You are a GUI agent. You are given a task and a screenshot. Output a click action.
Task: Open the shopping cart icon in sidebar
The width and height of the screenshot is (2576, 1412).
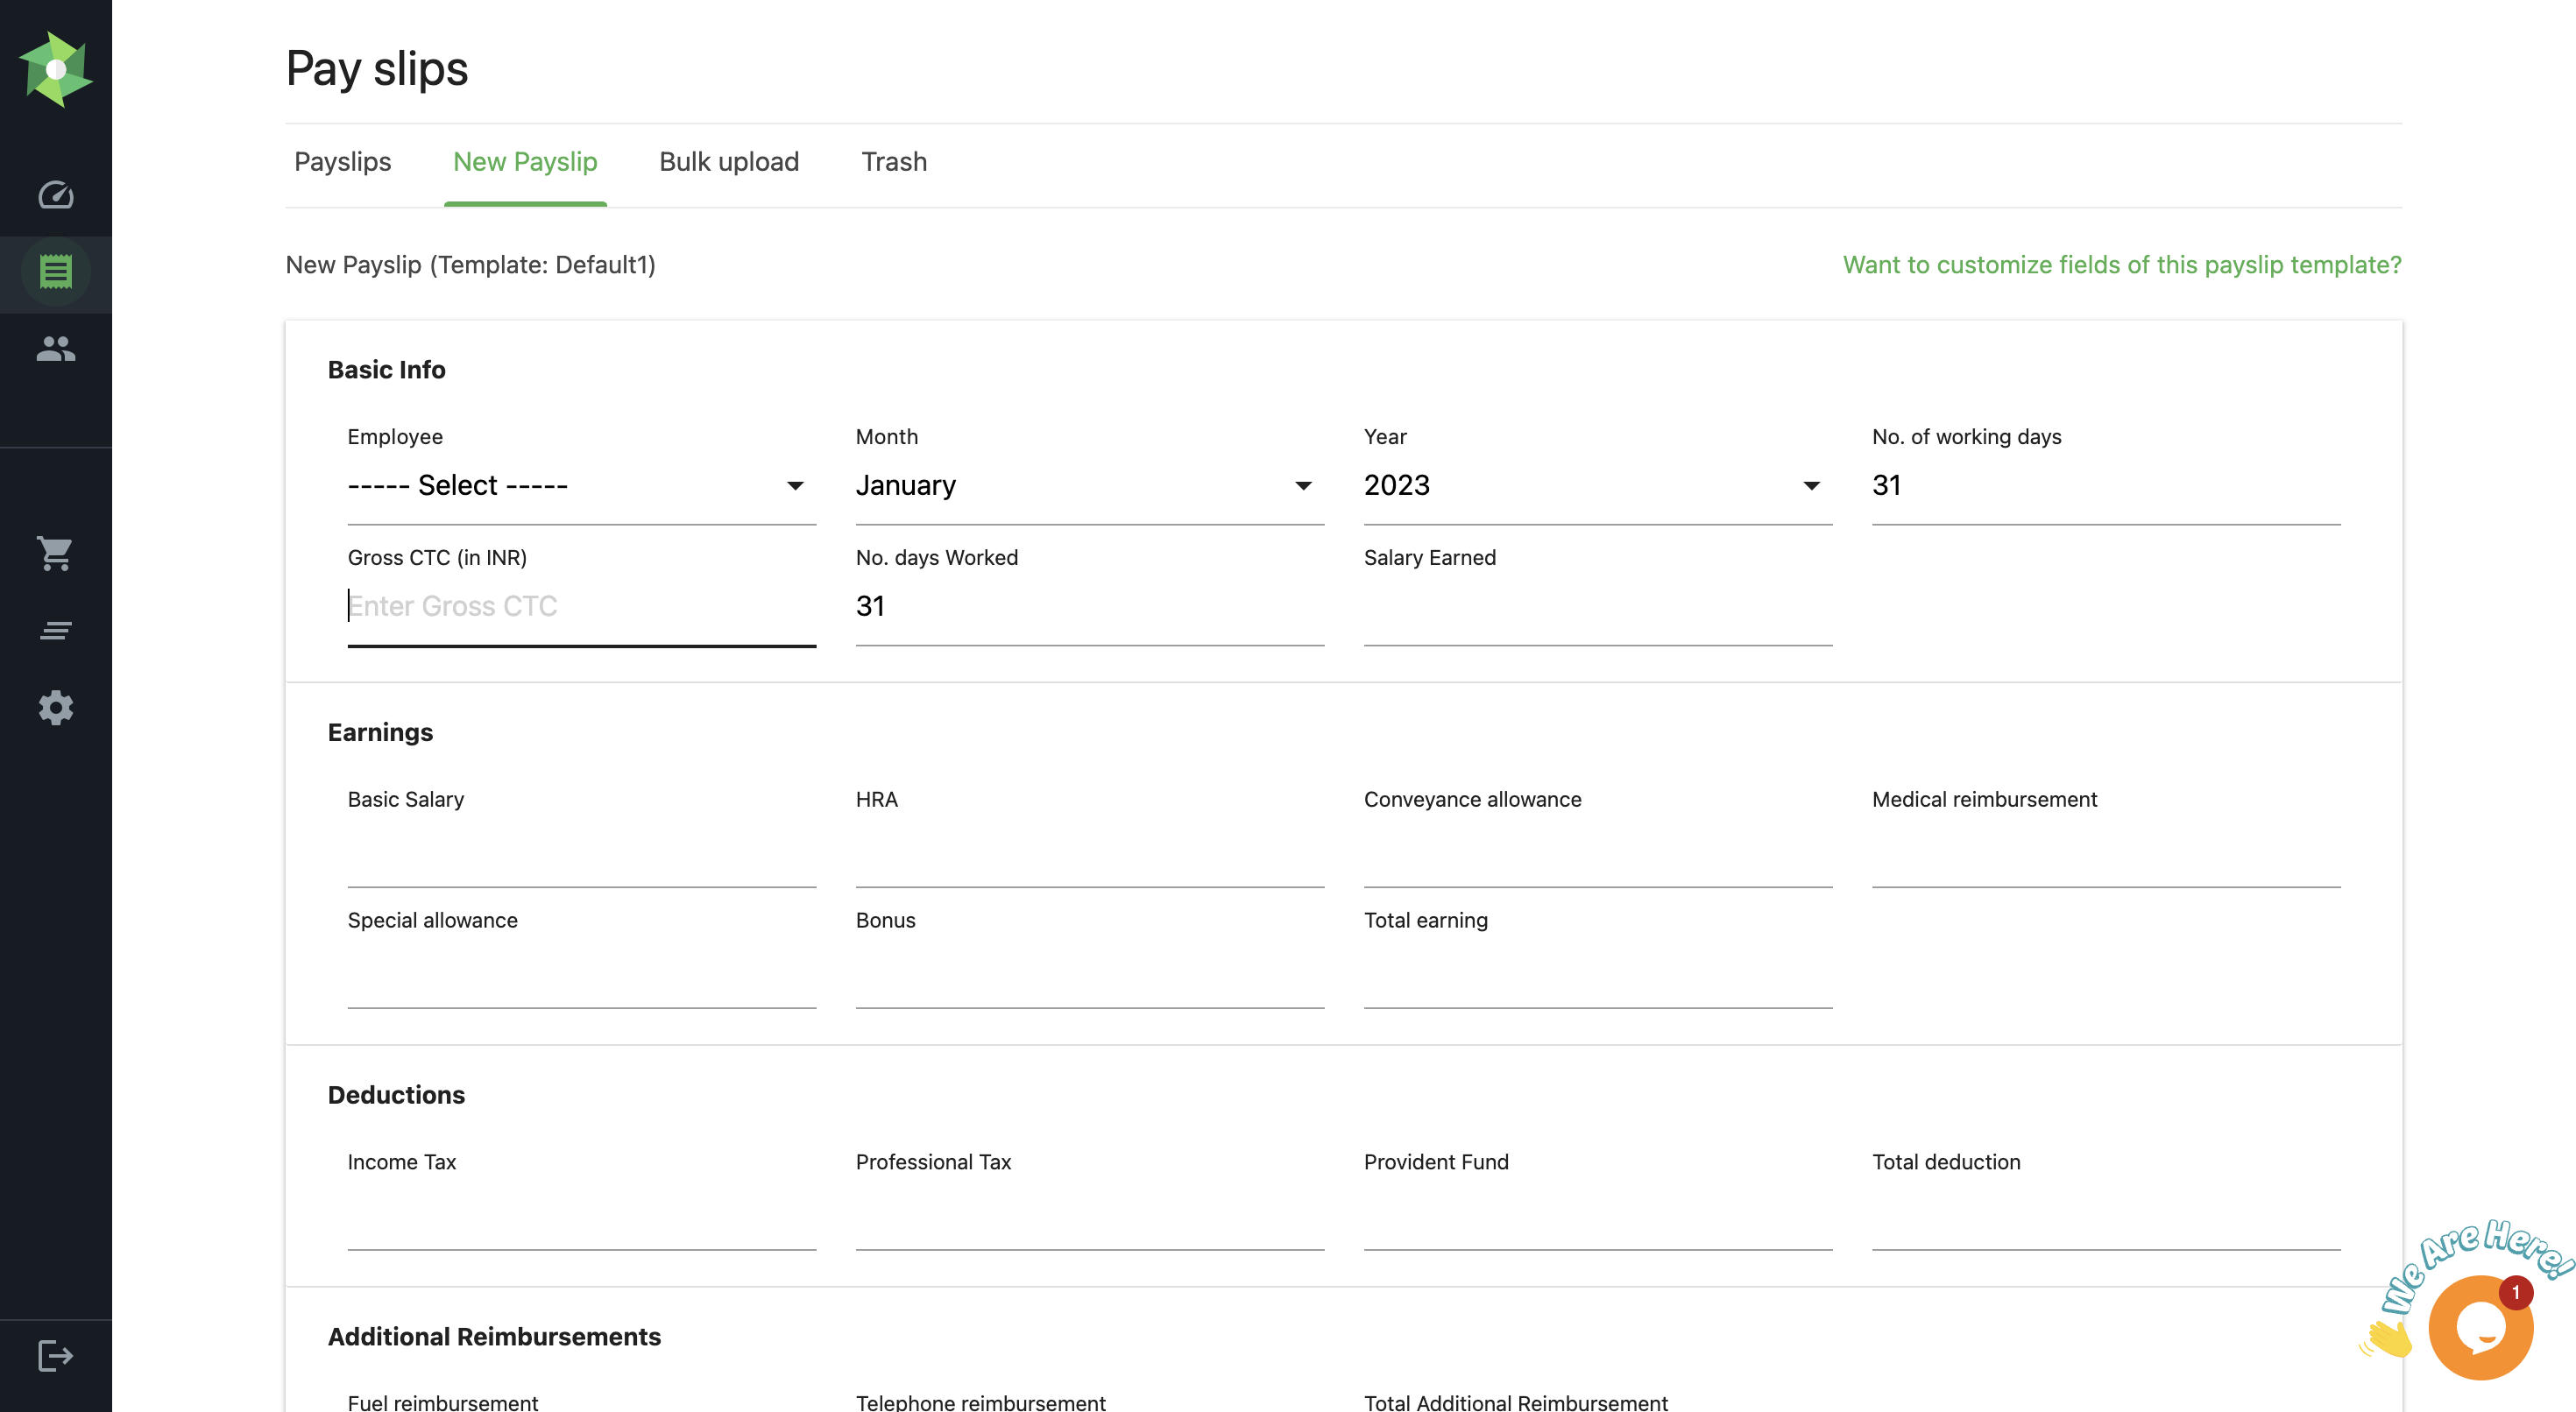pos(56,553)
